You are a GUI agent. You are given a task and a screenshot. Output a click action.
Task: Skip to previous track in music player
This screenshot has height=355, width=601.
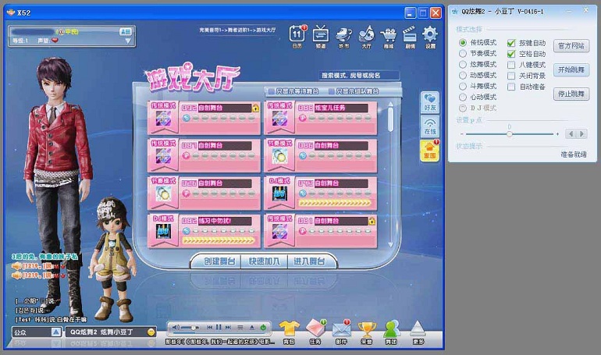(x=209, y=328)
